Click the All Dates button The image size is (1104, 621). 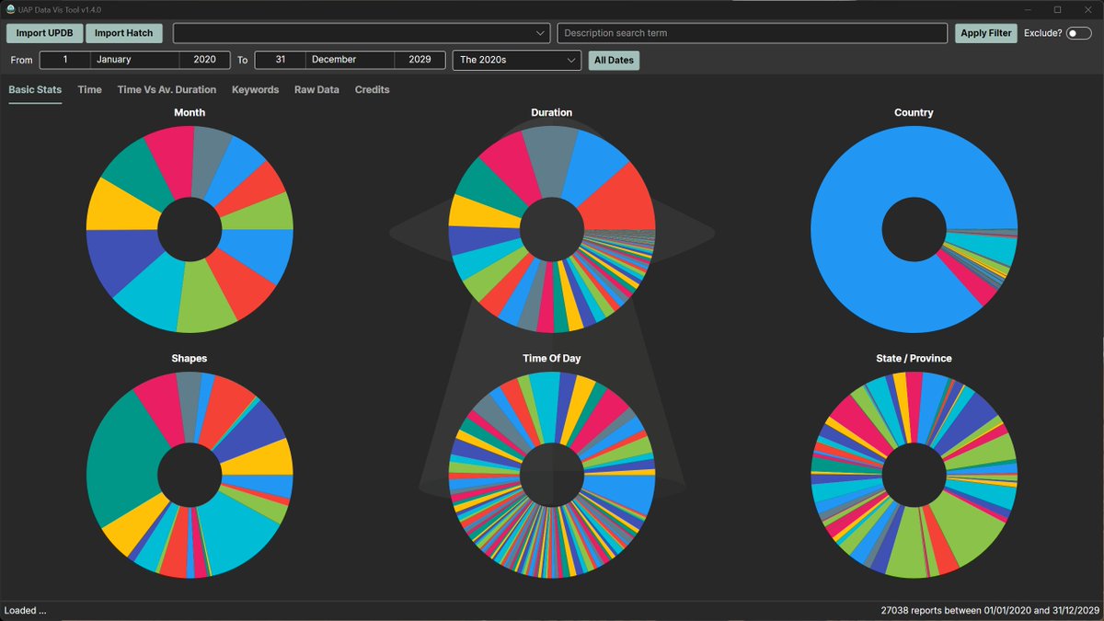click(x=614, y=60)
